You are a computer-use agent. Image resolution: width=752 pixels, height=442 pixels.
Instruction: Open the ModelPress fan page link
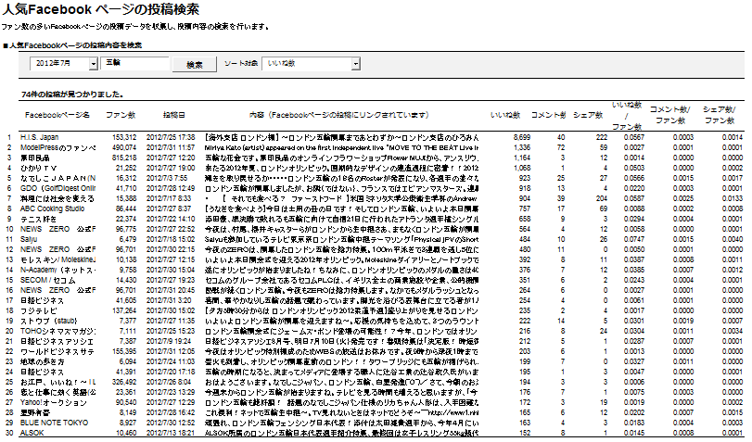pyautogui.click(x=57, y=147)
